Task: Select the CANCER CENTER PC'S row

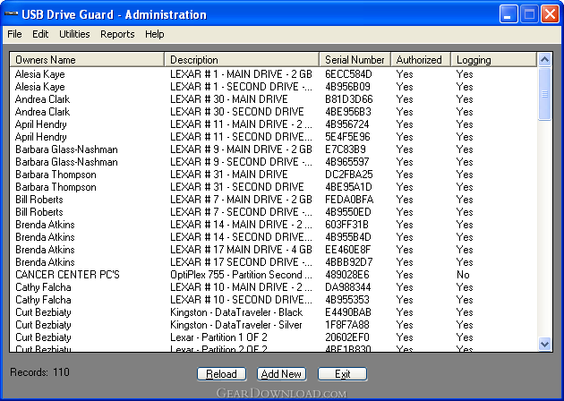Action: click(273, 275)
